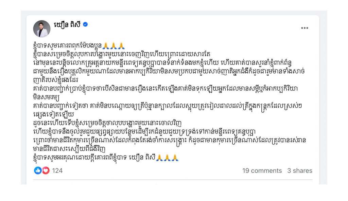Screen dimensions: 348x201
Task: Click last praying hands emoji on top line
Action: [121, 46]
